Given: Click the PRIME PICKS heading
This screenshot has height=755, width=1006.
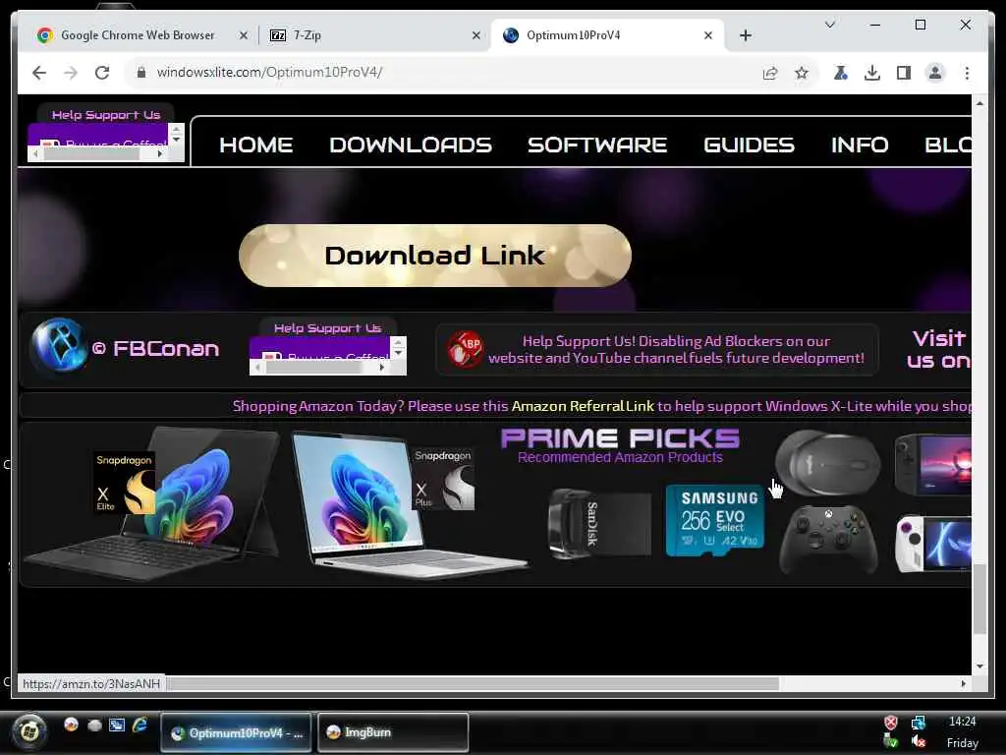Looking at the screenshot, I should pyautogui.click(x=620, y=438).
